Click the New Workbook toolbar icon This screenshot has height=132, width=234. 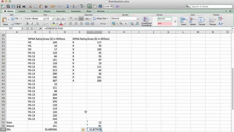3,6
